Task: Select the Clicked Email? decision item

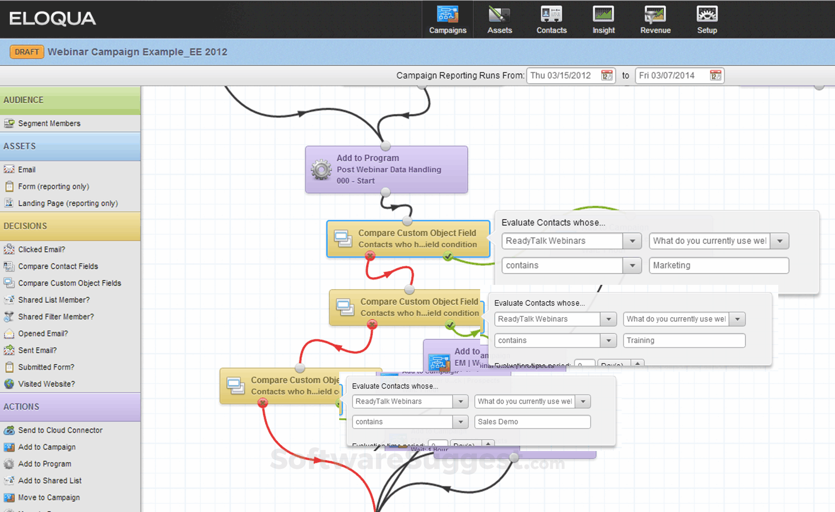Action: [42, 250]
